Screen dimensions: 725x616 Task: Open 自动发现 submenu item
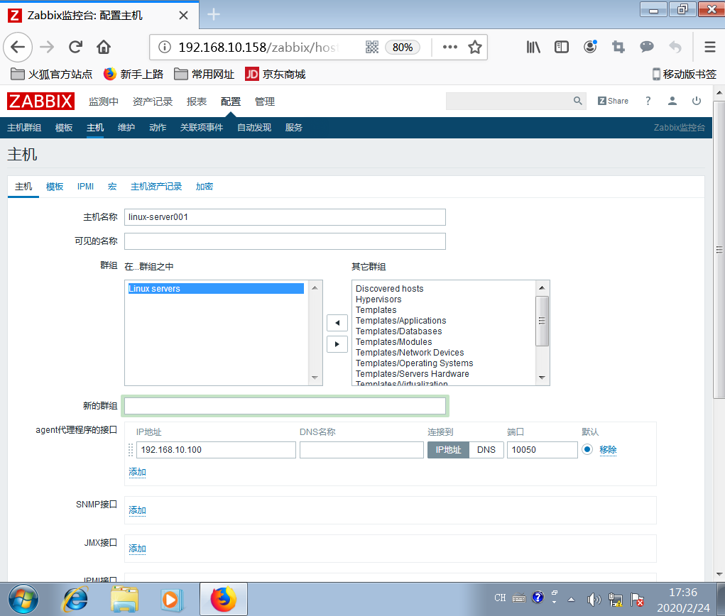254,128
